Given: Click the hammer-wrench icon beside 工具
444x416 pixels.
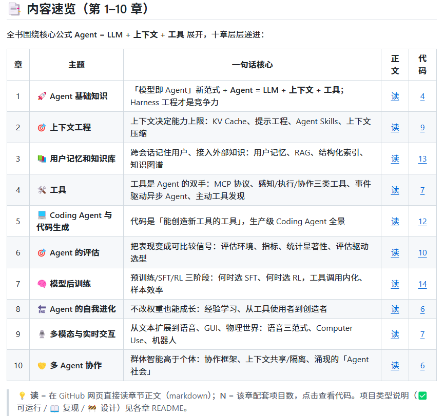Looking at the screenshot, I should pyautogui.click(x=42, y=190).
